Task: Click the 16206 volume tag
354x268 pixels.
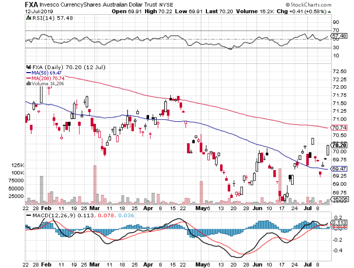Action: (340, 199)
